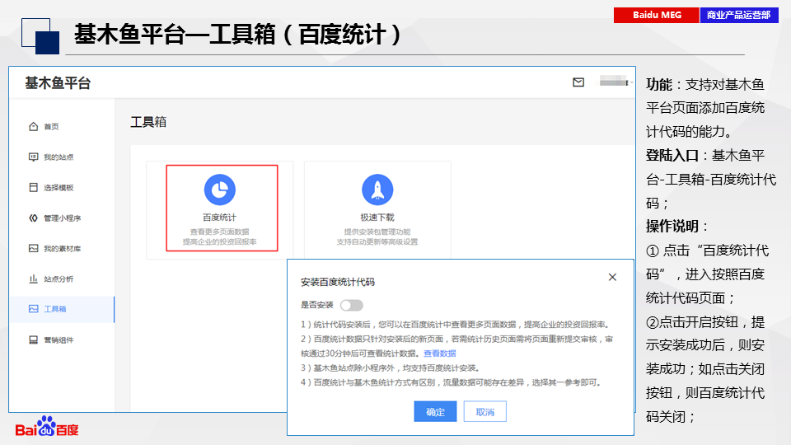This screenshot has width=791, height=445.
Task: Click the 确定 confirm button
Action: click(x=435, y=412)
